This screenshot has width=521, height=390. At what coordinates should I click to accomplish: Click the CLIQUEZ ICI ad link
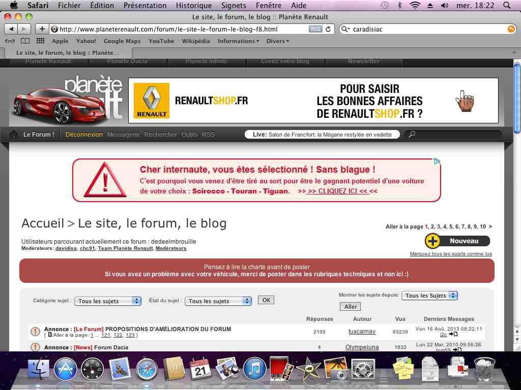point(338,191)
